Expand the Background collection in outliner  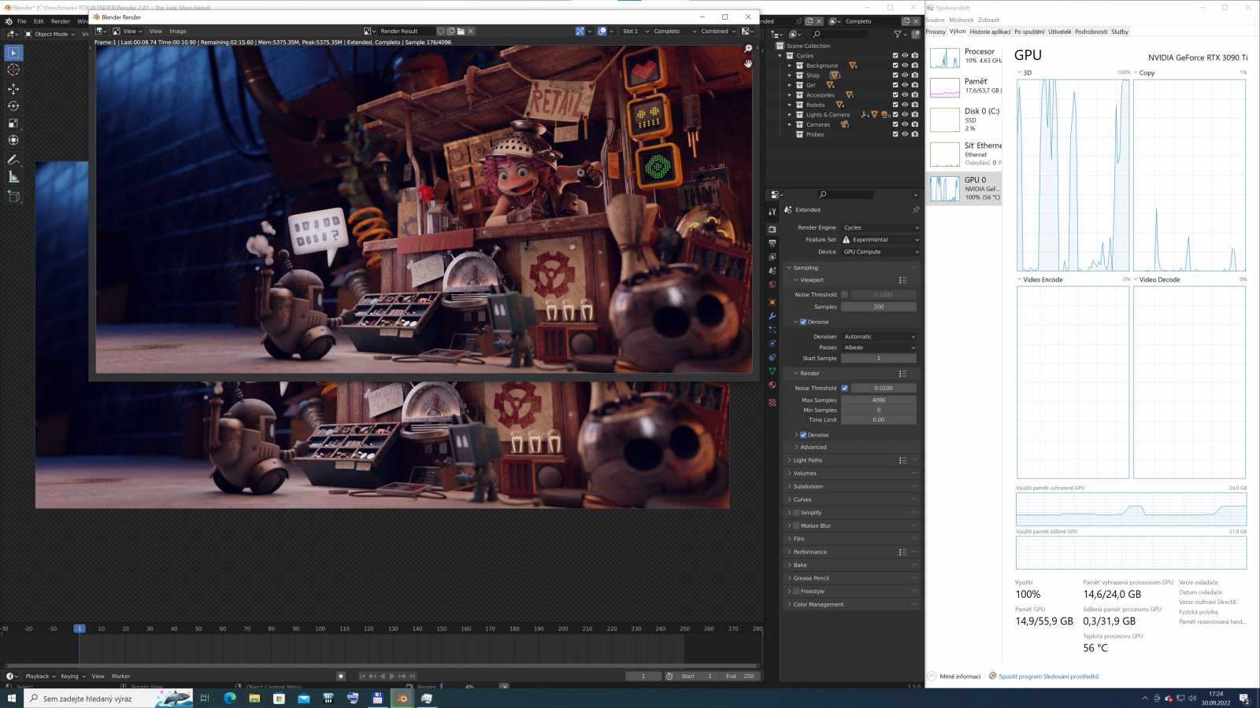coord(790,65)
